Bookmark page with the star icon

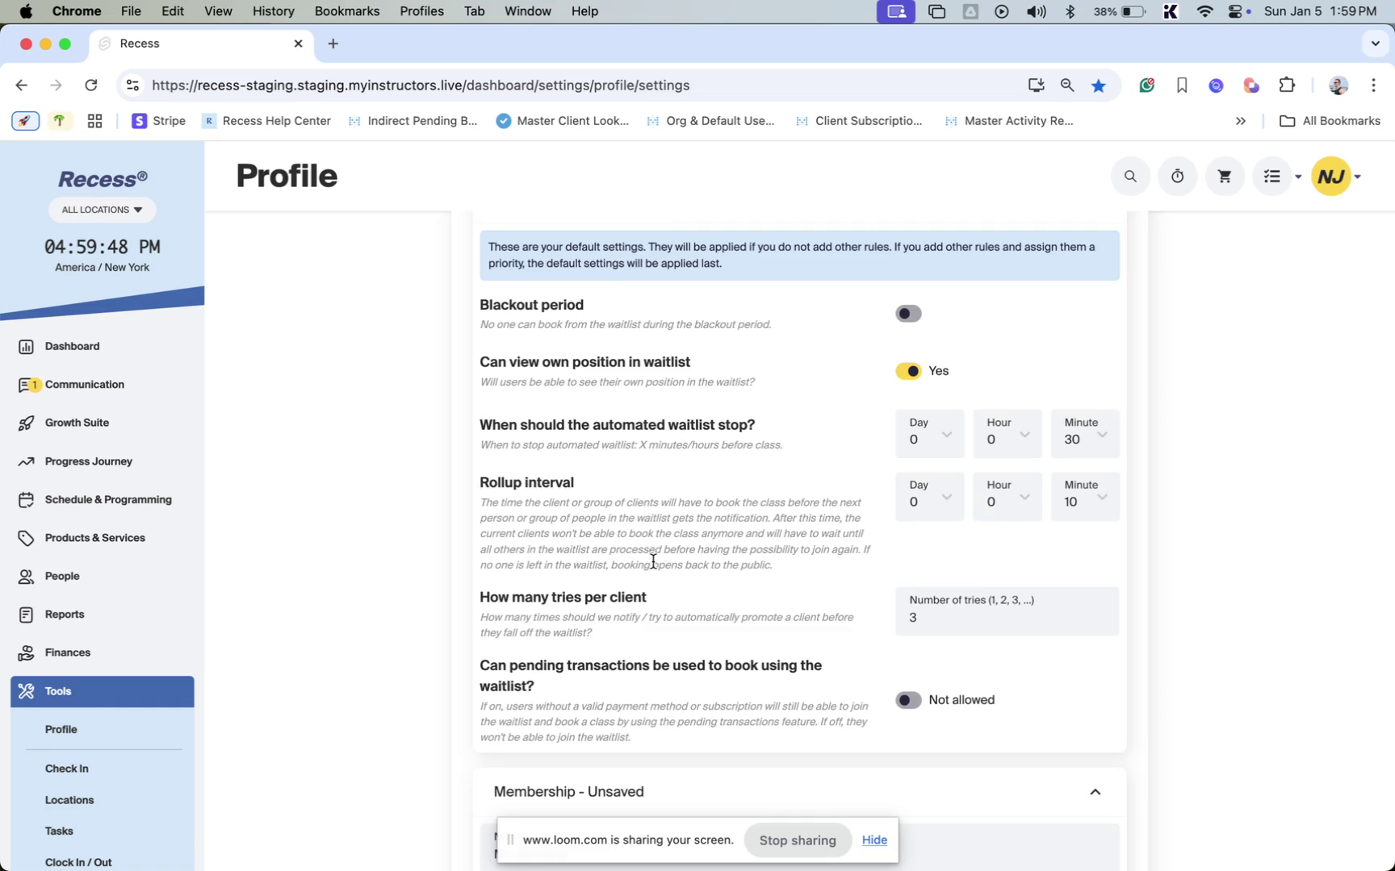pyautogui.click(x=1098, y=85)
